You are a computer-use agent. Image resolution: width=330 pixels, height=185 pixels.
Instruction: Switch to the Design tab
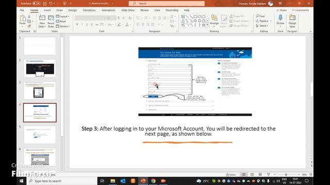(x=73, y=10)
